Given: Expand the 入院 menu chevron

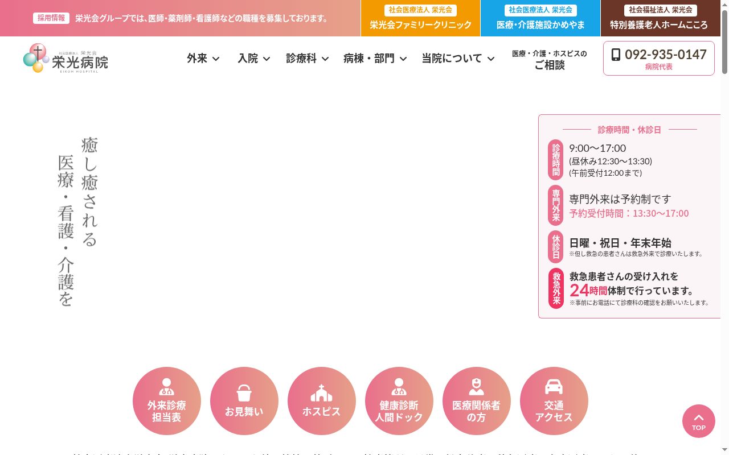Looking at the screenshot, I should click(267, 59).
